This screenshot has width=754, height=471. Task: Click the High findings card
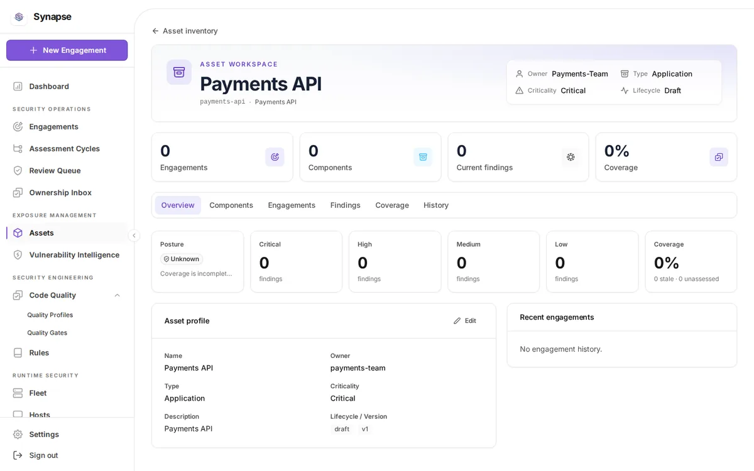(395, 262)
